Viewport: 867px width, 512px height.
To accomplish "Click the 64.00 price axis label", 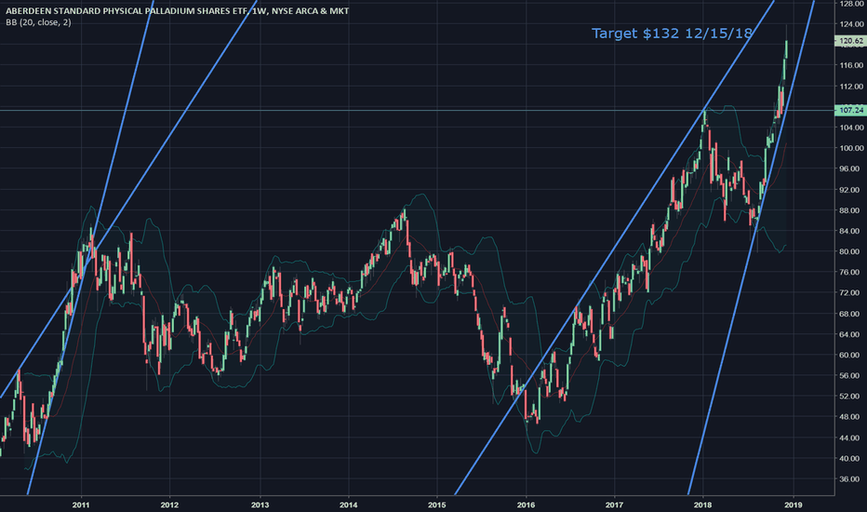I will coord(851,334).
